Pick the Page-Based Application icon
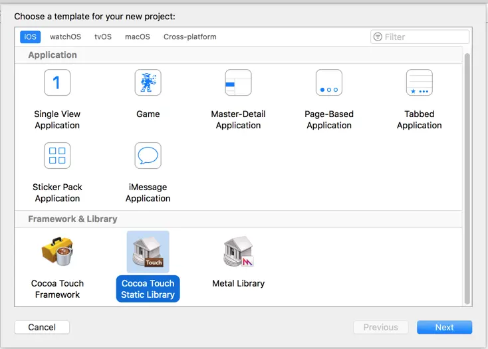Image resolution: width=488 pixels, height=349 pixels. click(x=329, y=82)
